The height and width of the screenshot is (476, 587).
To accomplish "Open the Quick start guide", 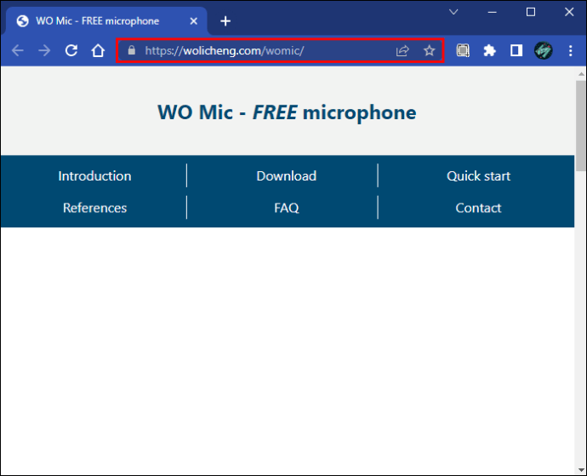I will [478, 175].
